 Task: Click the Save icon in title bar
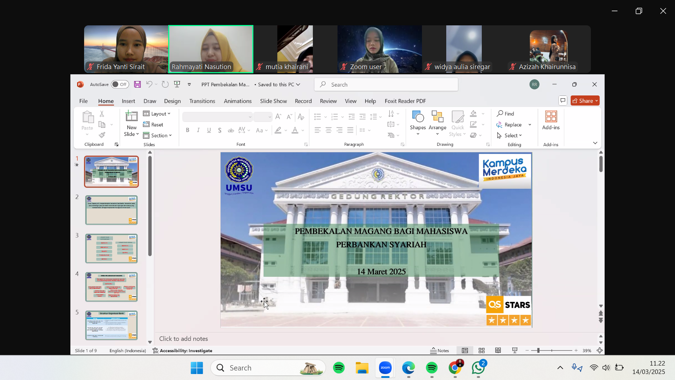pos(137,84)
